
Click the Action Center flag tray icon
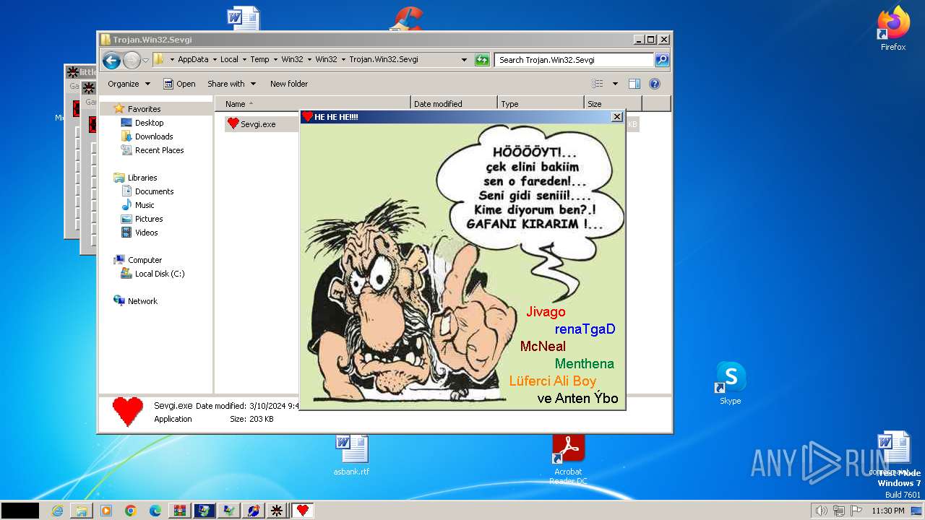[856, 511]
